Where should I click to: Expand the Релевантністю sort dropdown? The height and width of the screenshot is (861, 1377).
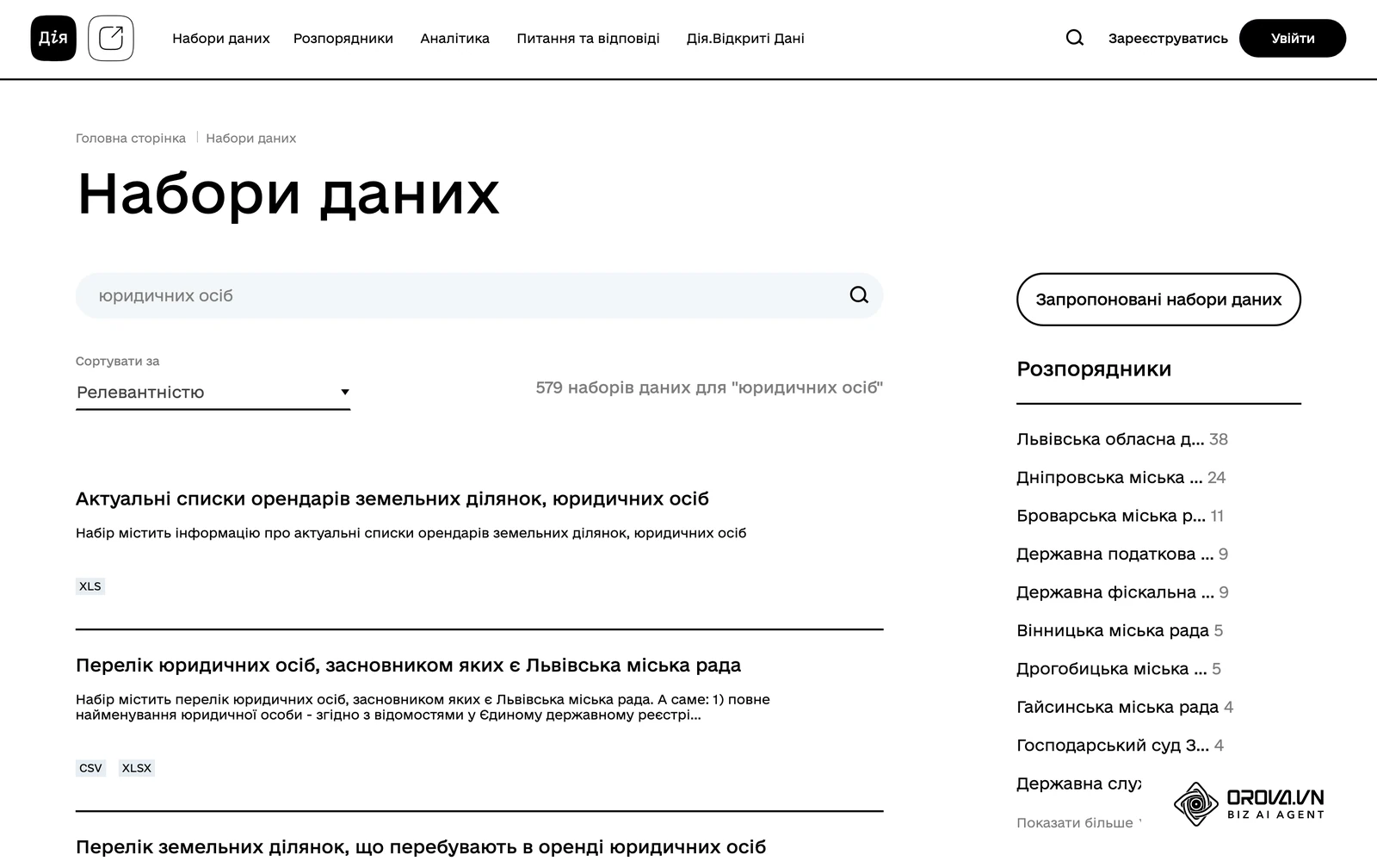213,393
